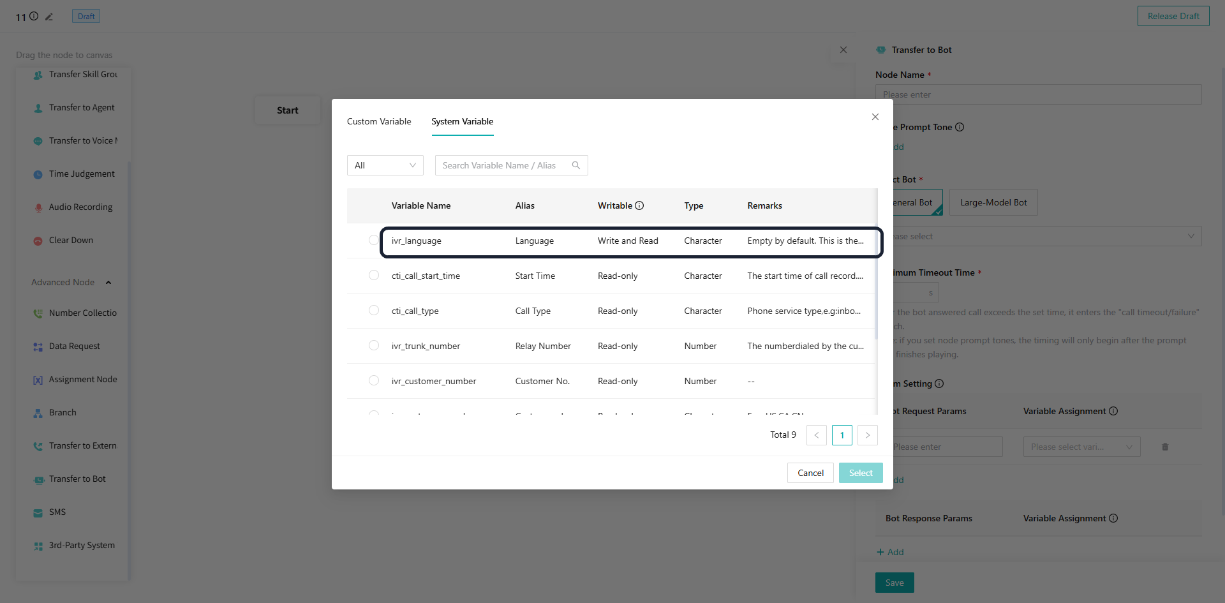Screen dimensions: 1225x603
Task: Select the ivr_customer_number radio button
Action: 374,380
